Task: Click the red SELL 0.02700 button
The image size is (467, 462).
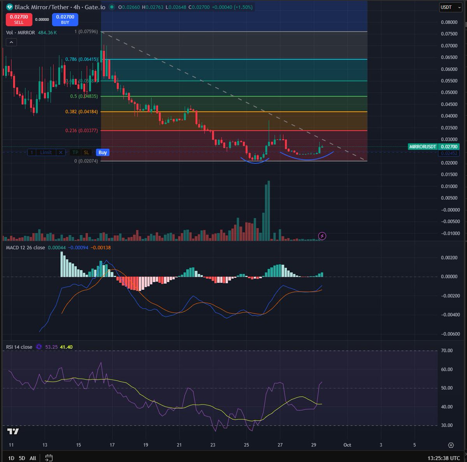Action: coord(19,19)
